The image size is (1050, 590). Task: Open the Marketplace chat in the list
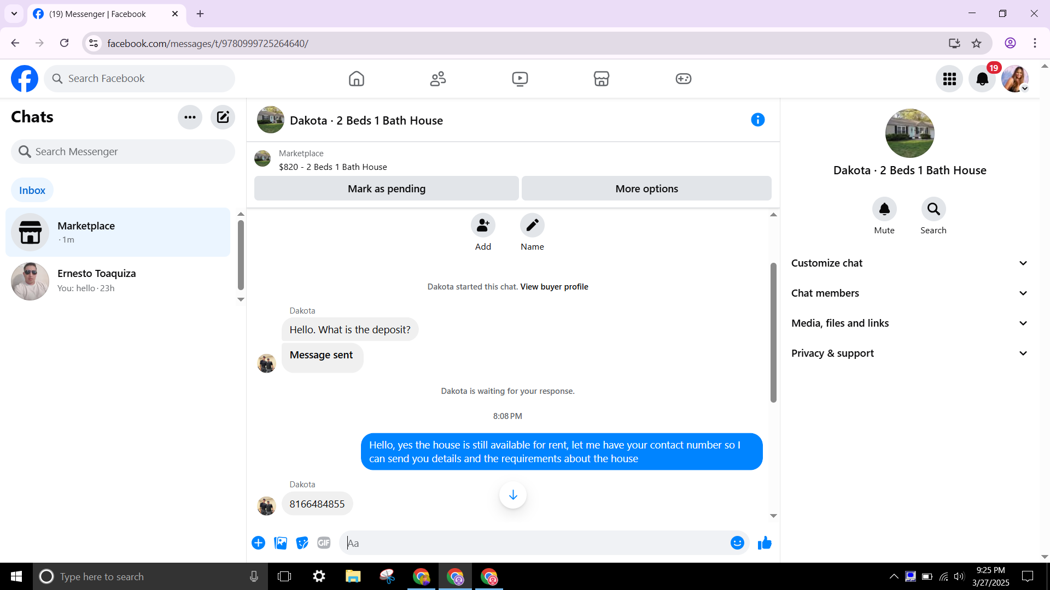(x=118, y=232)
